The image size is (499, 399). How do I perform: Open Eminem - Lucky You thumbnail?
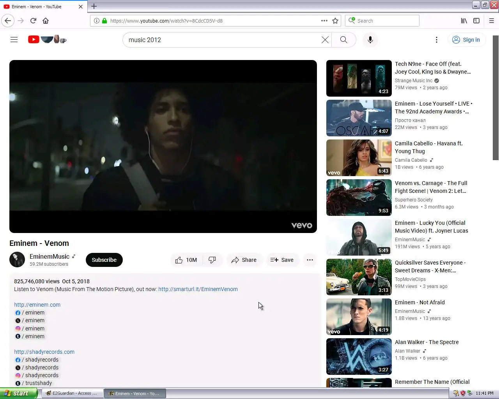click(359, 237)
